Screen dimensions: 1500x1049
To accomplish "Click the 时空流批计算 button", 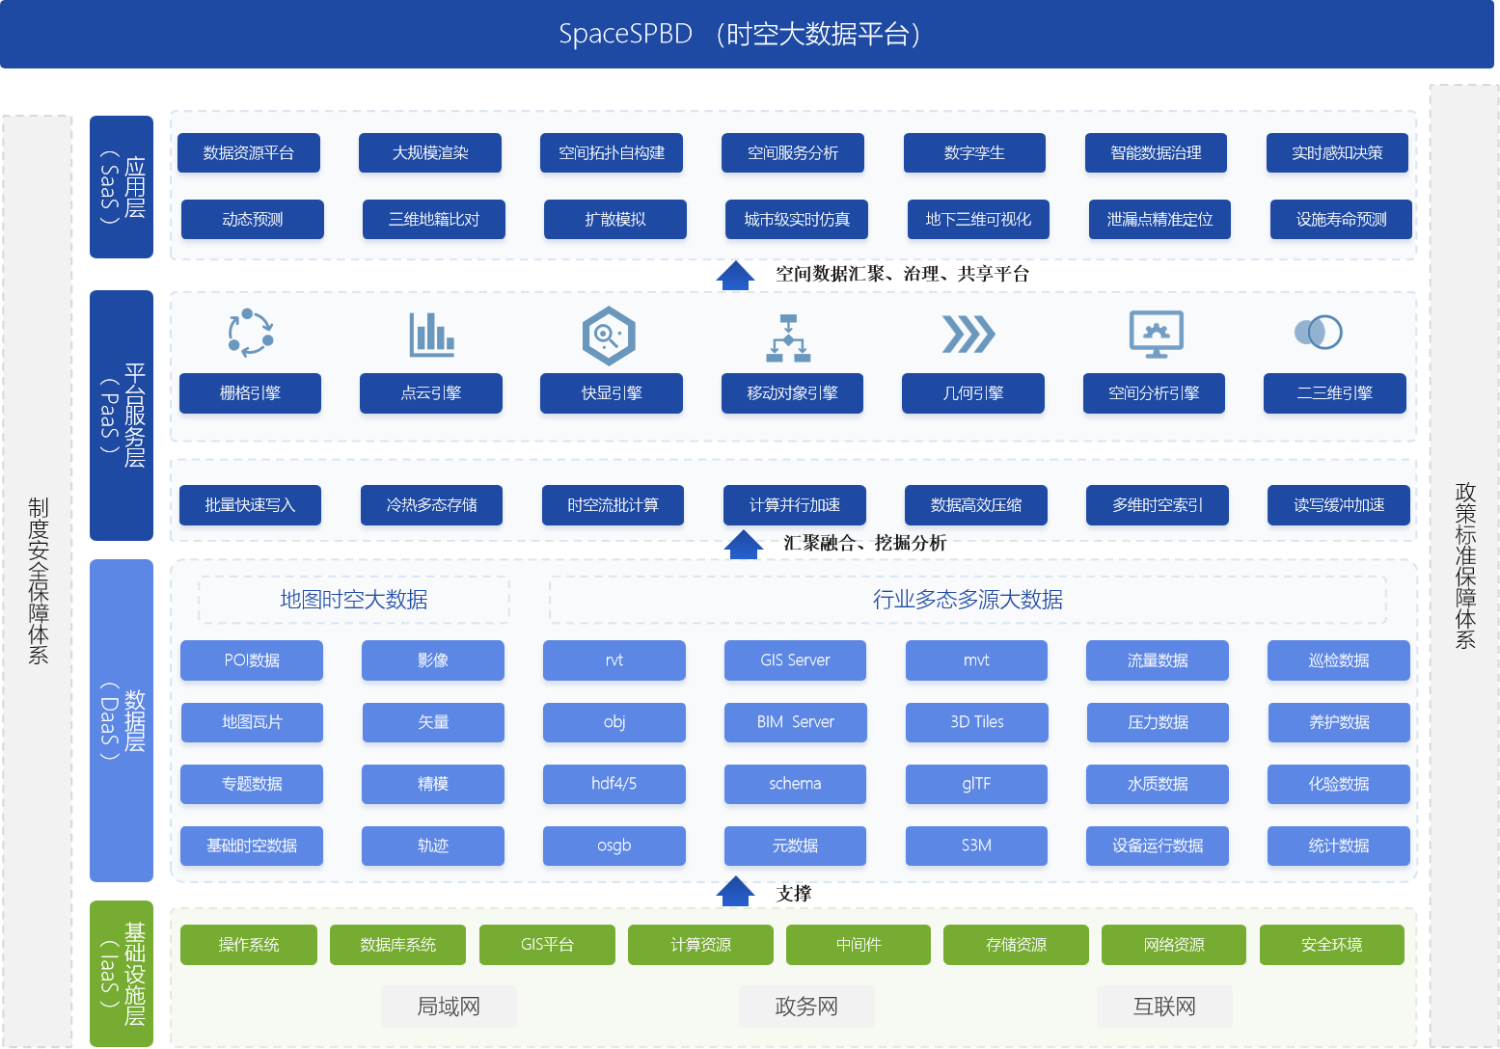I will (x=613, y=505).
